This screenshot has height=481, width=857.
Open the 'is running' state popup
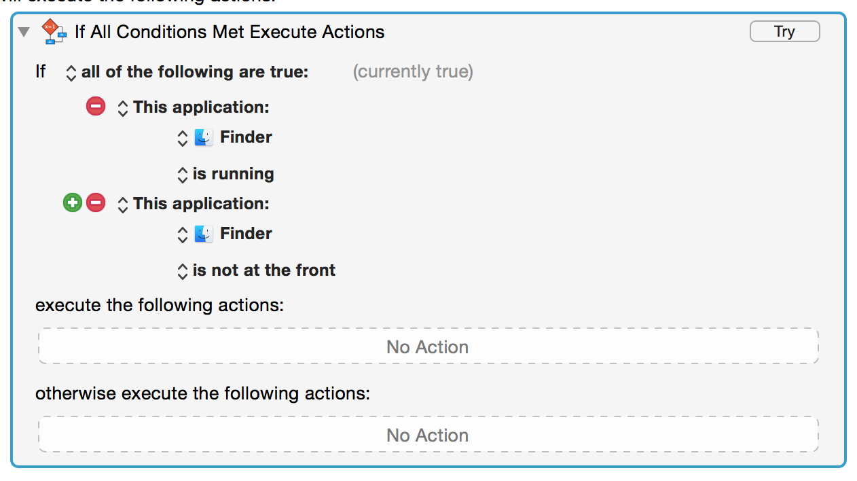[225, 174]
